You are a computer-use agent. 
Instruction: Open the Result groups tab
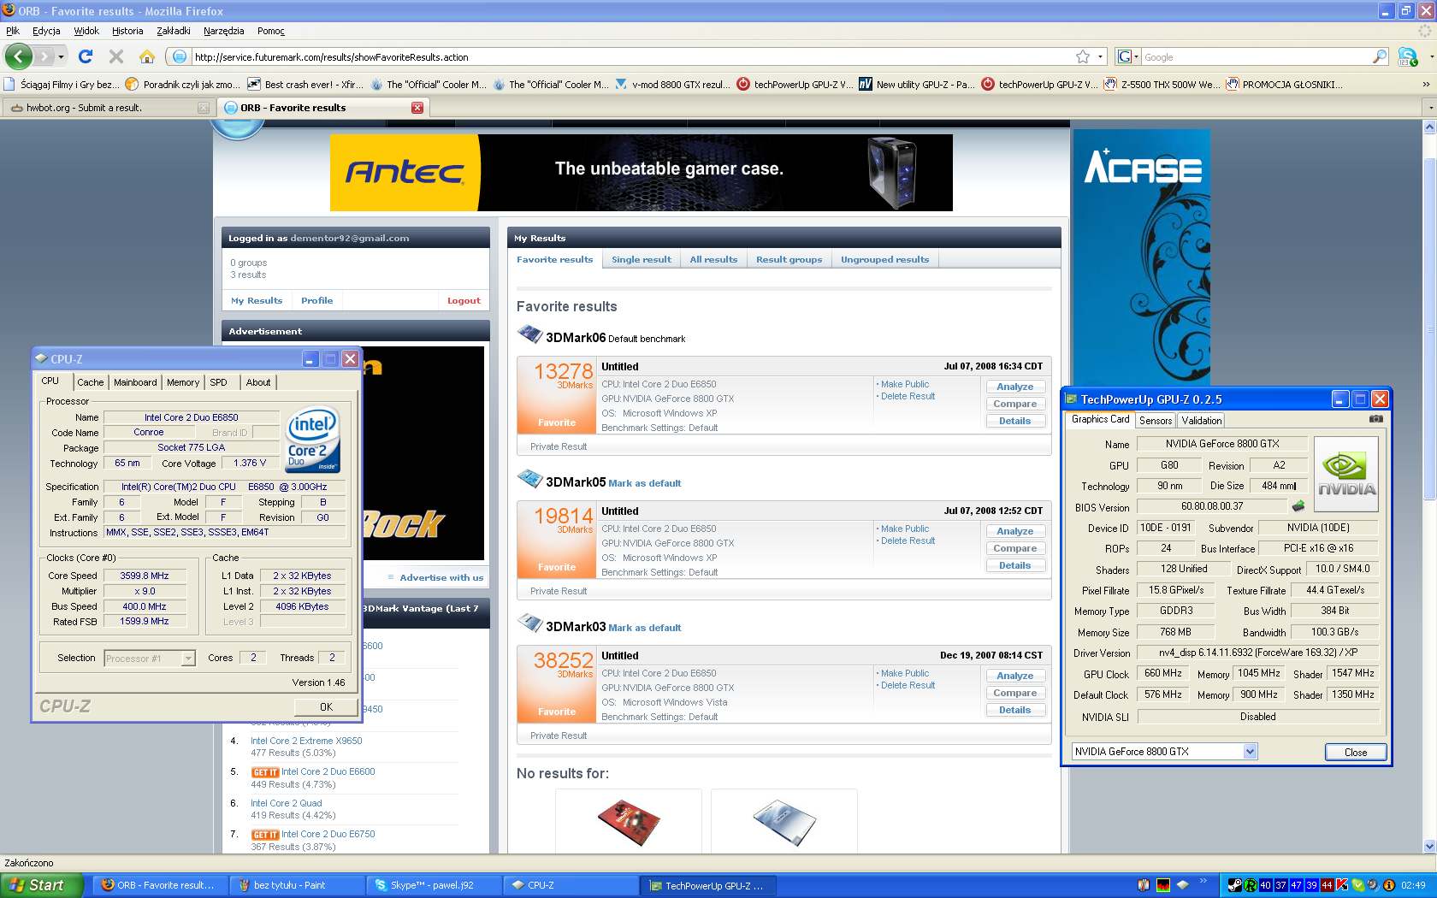tap(789, 259)
